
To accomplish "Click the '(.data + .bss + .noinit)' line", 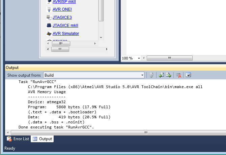I will pyautogui.click(x=56, y=122).
